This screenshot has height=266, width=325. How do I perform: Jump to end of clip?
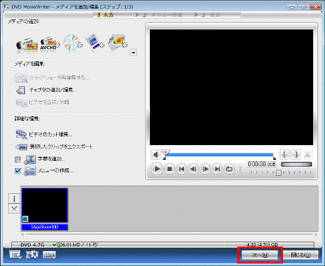coord(217,169)
